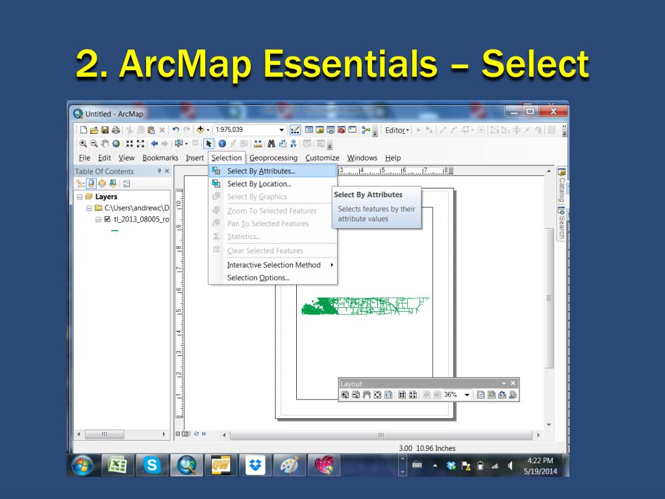The image size is (665, 499).
Task: Open the Catalog side tab
Action: tap(562, 185)
